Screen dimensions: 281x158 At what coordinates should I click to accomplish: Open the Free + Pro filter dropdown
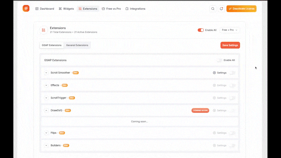(230, 30)
